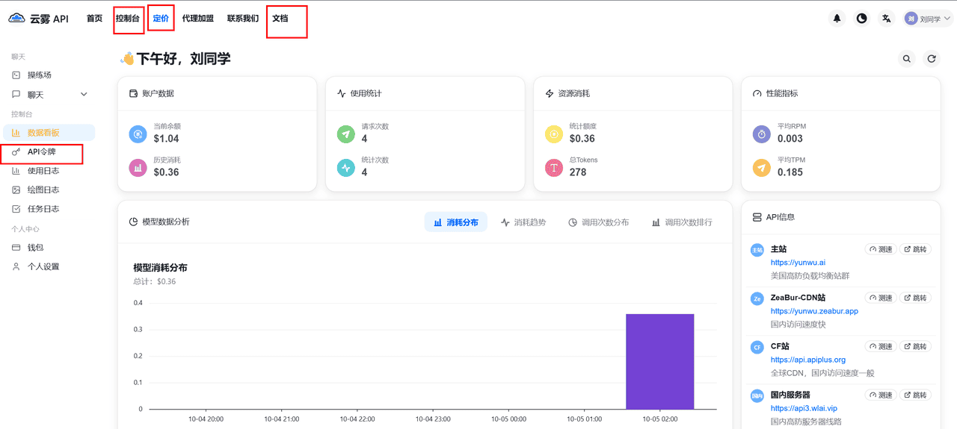This screenshot has height=429, width=957.
Task: Switch to the 调用次数分布 tab
Action: click(x=598, y=222)
